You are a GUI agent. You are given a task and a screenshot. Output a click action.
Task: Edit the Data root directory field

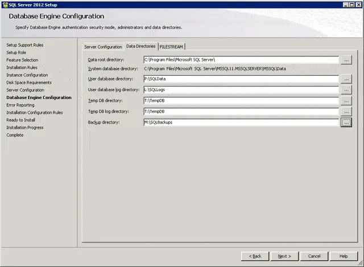pyautogui.click(x=241, y=59)
